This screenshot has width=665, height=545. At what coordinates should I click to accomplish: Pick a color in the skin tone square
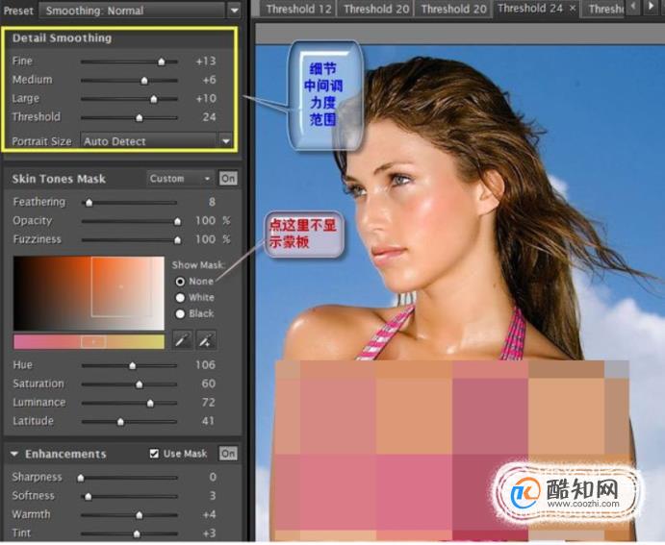[x=89, y=293]
